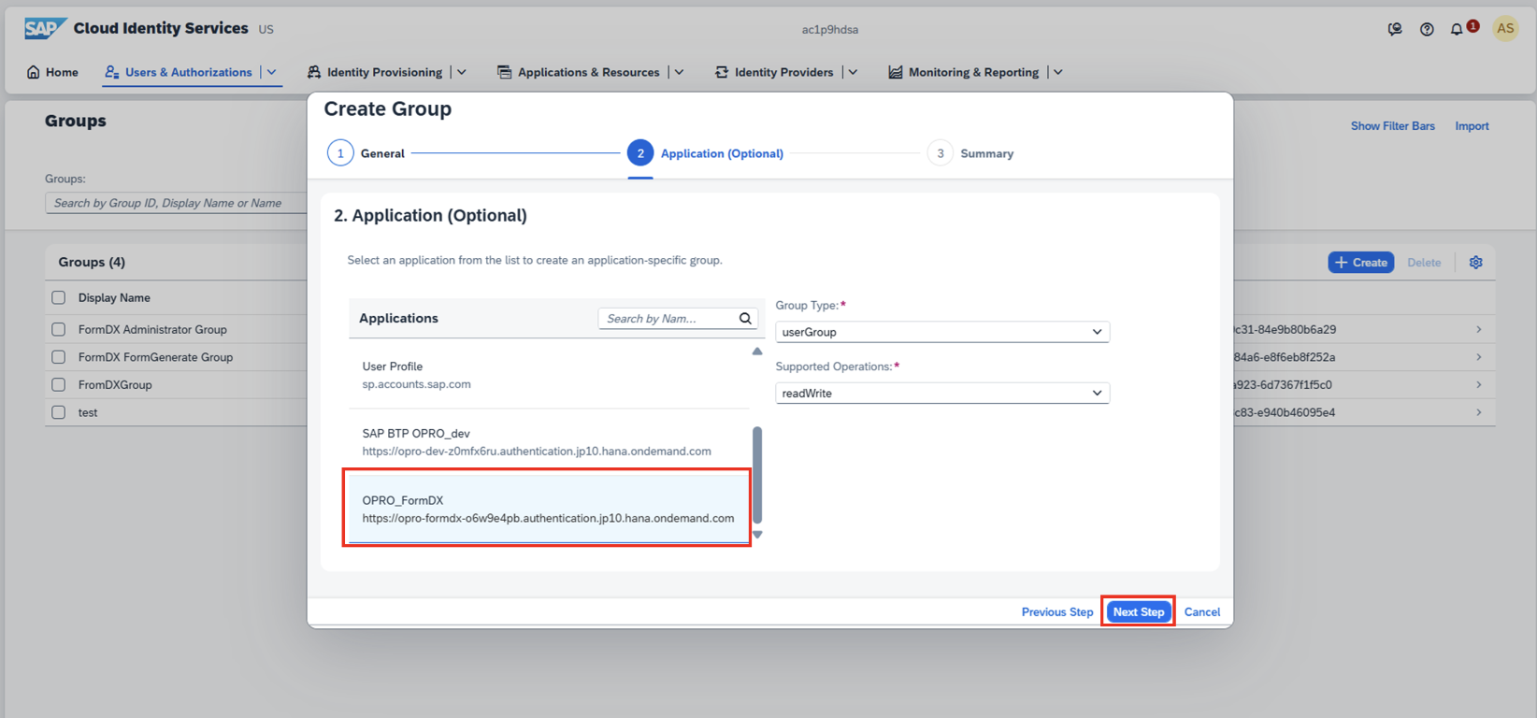Image resolution: width=1537 pixels, height=718 pixels.
Task: Click the SAP logo icon
Action: pos(44,28)
